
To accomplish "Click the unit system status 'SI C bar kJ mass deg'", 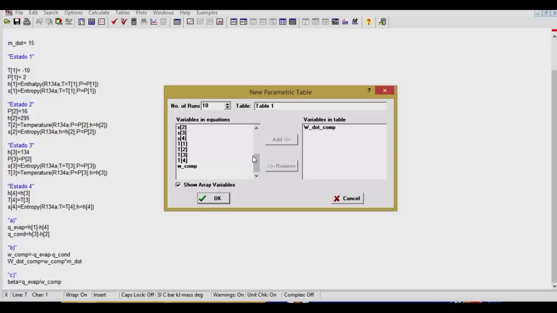I will [x=180, y=295].
